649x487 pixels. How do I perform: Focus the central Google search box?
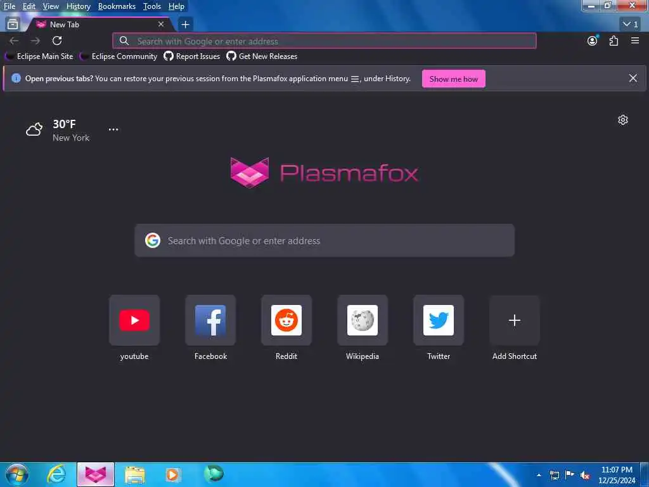(324, 240)
